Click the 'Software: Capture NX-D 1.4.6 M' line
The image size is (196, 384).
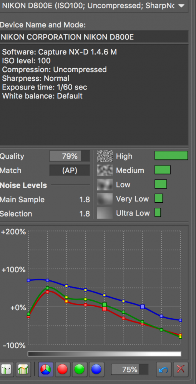(60, 52)
